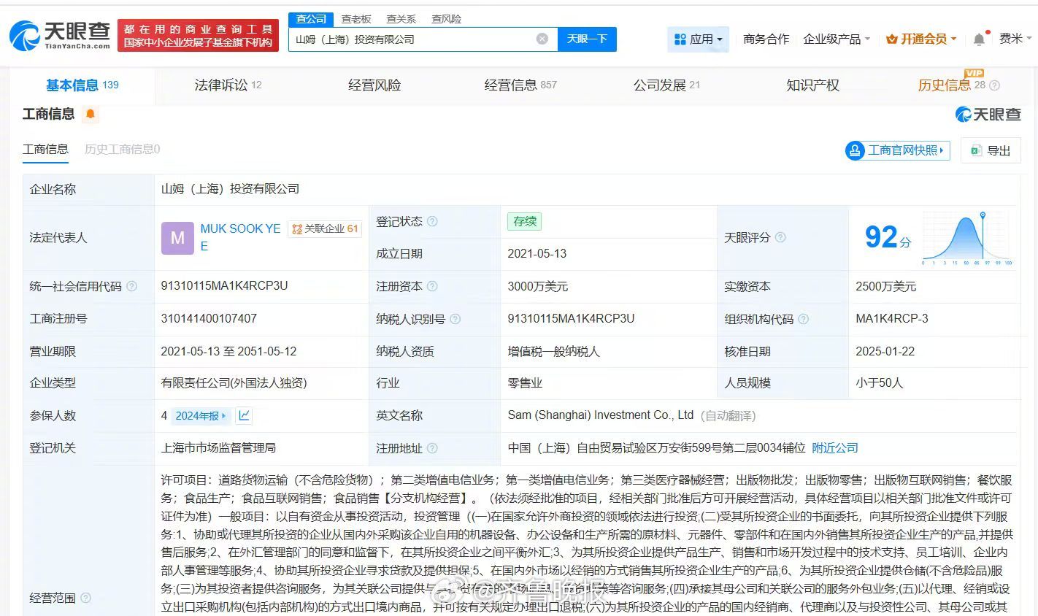Click the 工商官网快照 button
Viewport: 1038px width, 616px height.
[897, 150]
